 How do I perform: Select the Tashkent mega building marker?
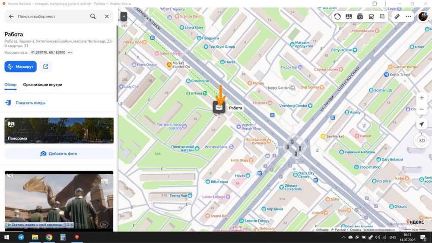(x=172, y=126)
